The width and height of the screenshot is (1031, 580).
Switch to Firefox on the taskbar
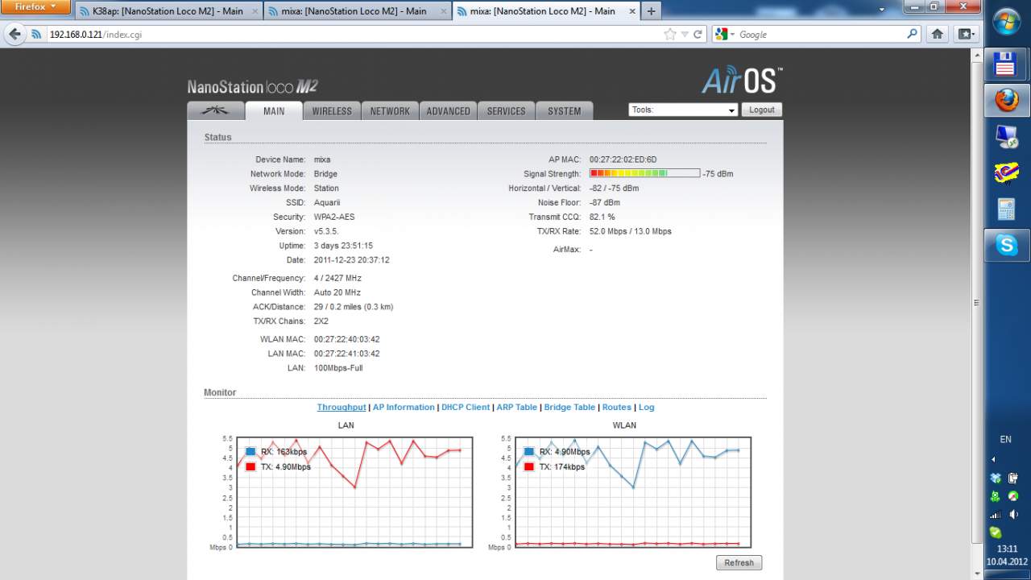point(1006,101)
